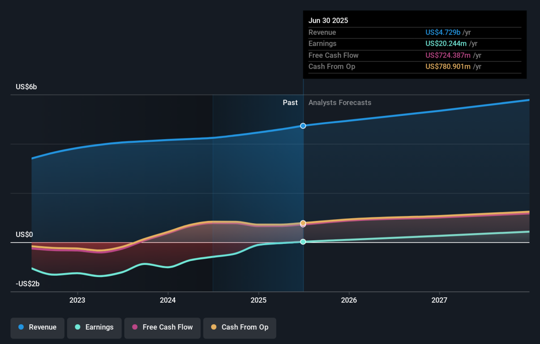
Task: Click the blue dot in the Revenue legend
Action: [21, 327]
